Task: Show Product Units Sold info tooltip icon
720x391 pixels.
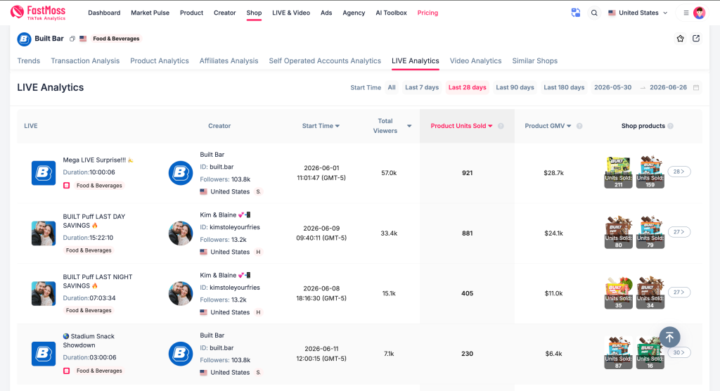Action: (501, 126)
